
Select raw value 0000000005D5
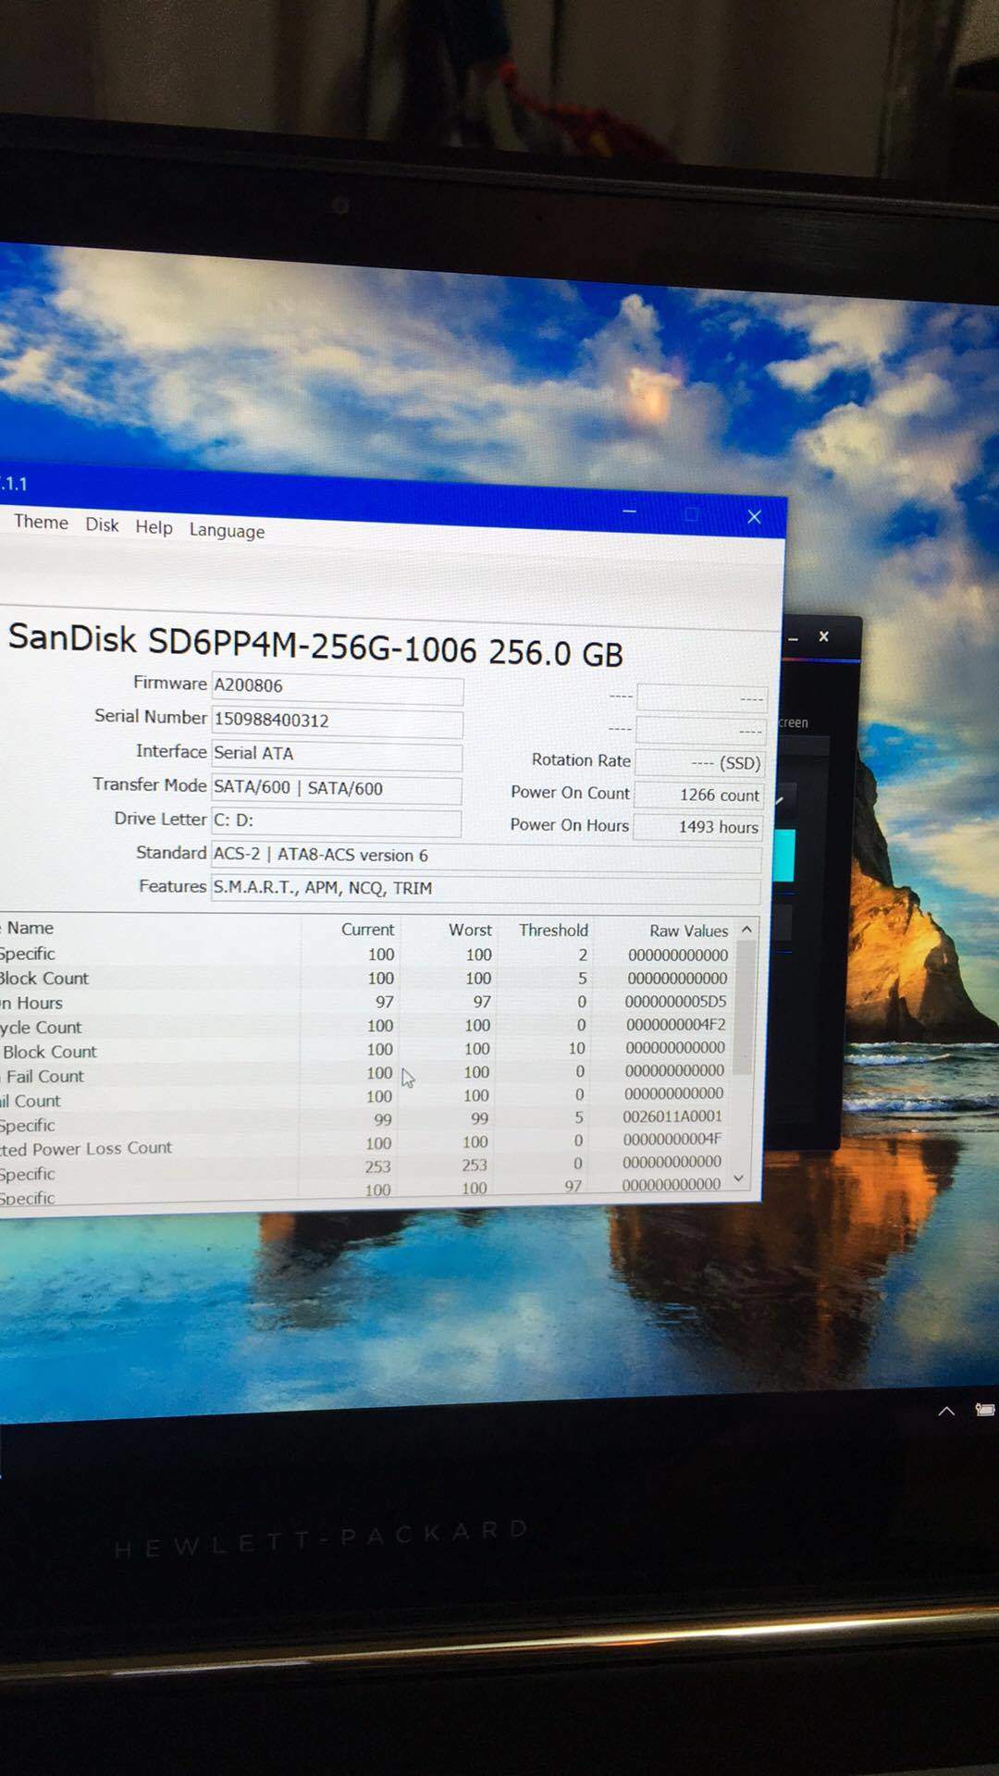(x=675, y=1002)
